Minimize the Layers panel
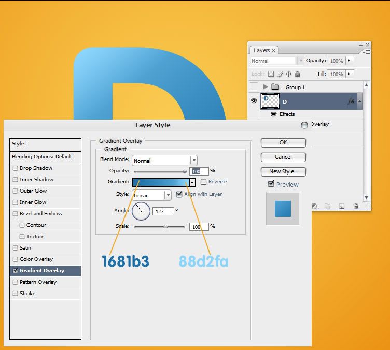 pos(360,45)
